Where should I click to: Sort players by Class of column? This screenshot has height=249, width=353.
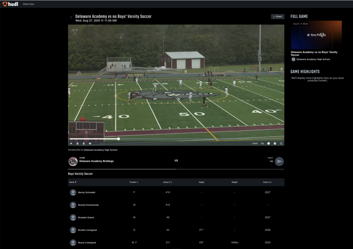coord(268,182)
